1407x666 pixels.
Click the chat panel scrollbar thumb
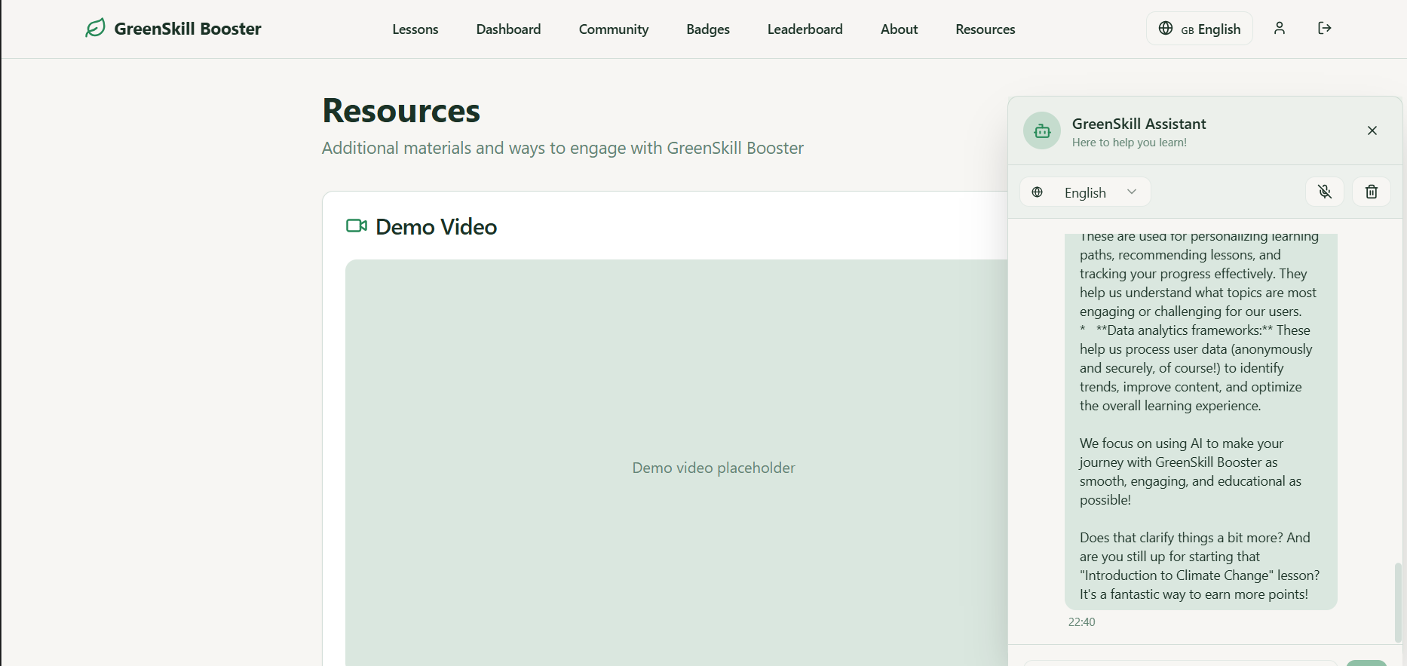[1398, 603]
